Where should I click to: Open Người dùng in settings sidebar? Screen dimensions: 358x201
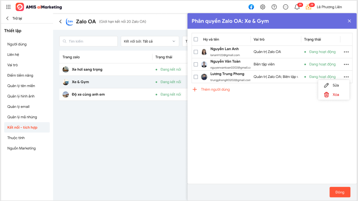click(x=17, y=44)
